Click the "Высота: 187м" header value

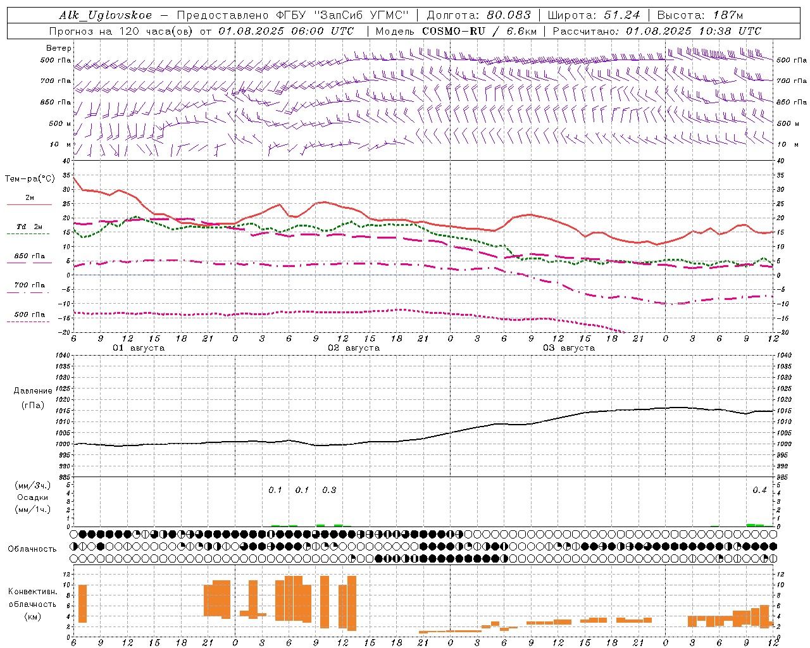[x=700, y=15]
